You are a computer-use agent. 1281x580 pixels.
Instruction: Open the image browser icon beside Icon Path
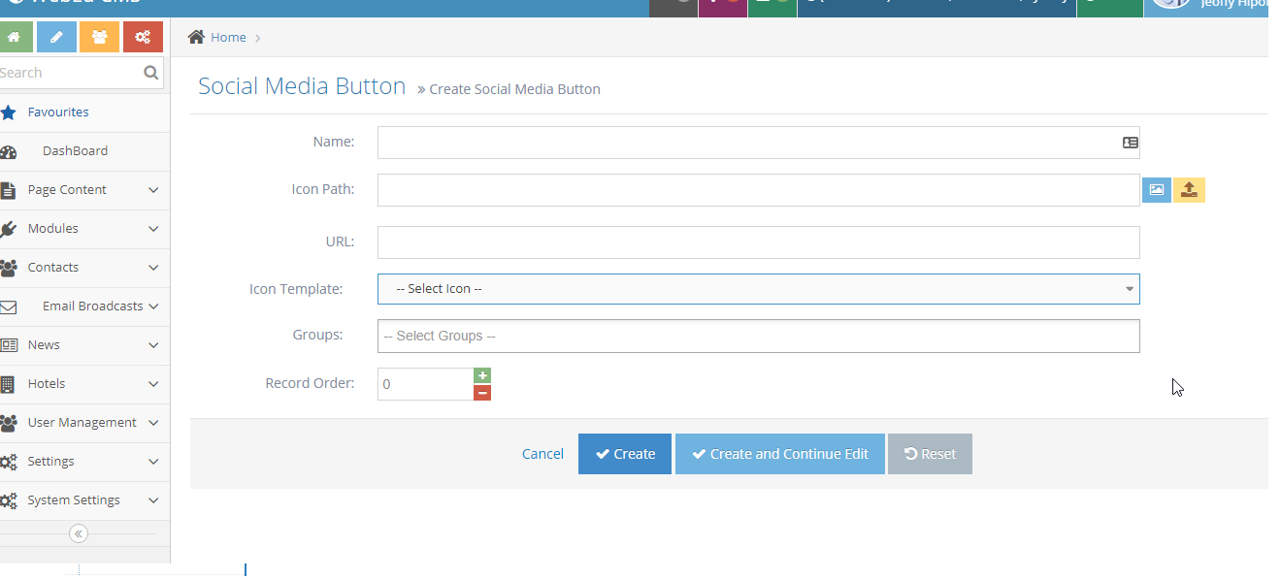coord(1156,189)
